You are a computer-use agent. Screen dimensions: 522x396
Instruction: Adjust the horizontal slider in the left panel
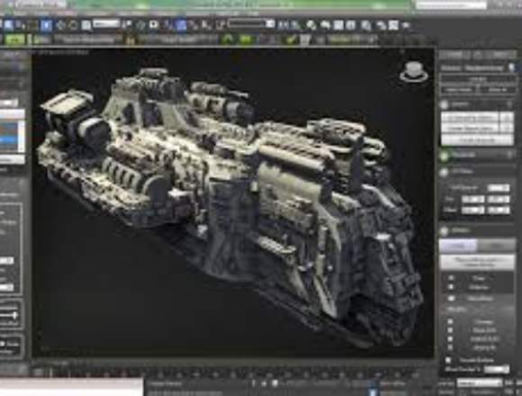pyautogui.click(x=9, y=315)
